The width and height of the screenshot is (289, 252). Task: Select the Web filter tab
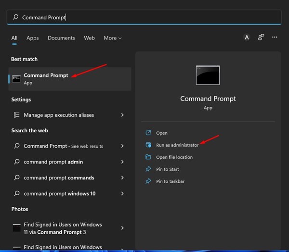(89, 38)
